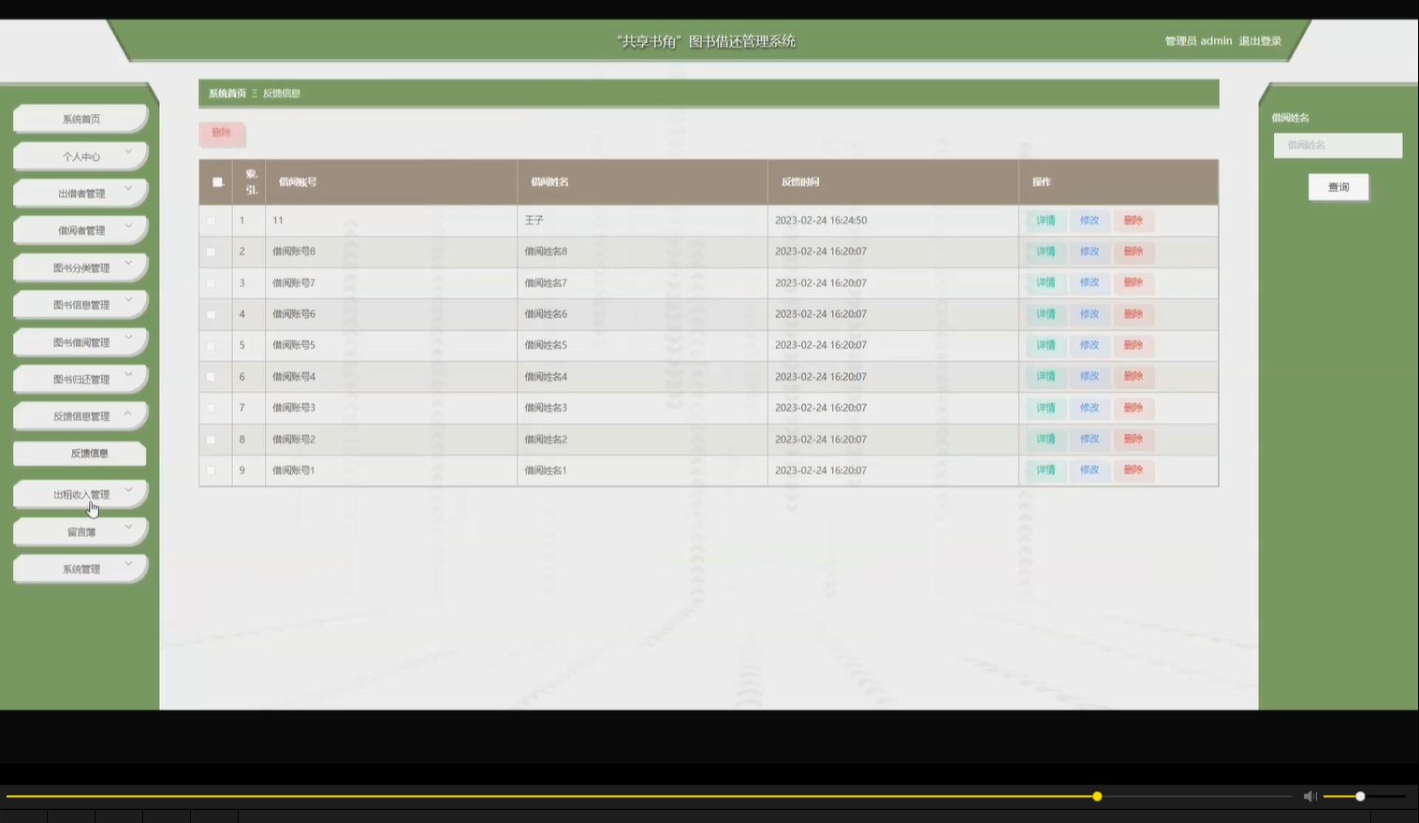Click the cell text 借阅姓名8
The height and width of the screenshot is (823, 1419).
click(546, 252)
